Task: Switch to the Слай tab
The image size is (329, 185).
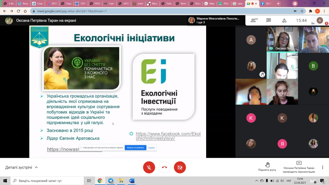Action: [x=38, y=4]
